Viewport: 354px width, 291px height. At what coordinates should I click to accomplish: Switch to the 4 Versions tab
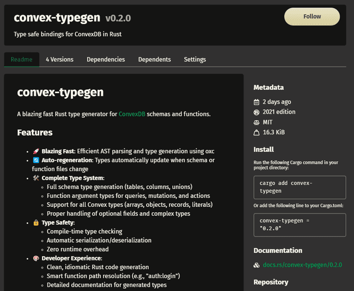tap(60, 59)
